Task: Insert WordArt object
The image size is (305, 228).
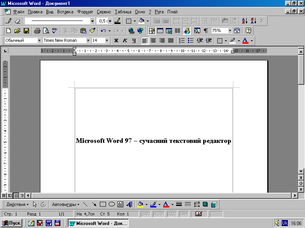Action: pyautogui.click(x=129, y=204)
